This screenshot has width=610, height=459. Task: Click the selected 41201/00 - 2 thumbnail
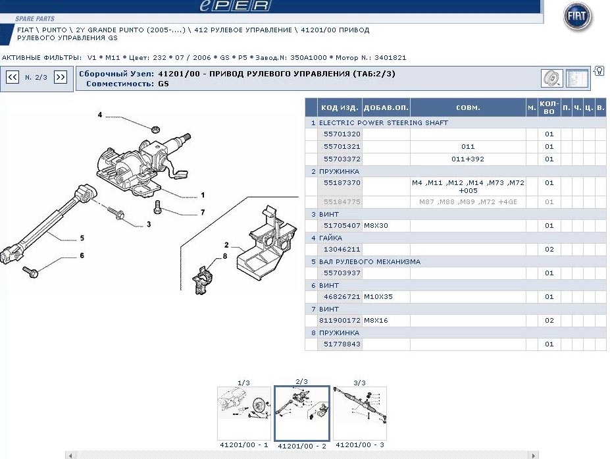[301, 414]
